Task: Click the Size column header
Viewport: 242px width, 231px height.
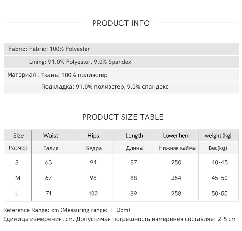Action: [18, 136]
